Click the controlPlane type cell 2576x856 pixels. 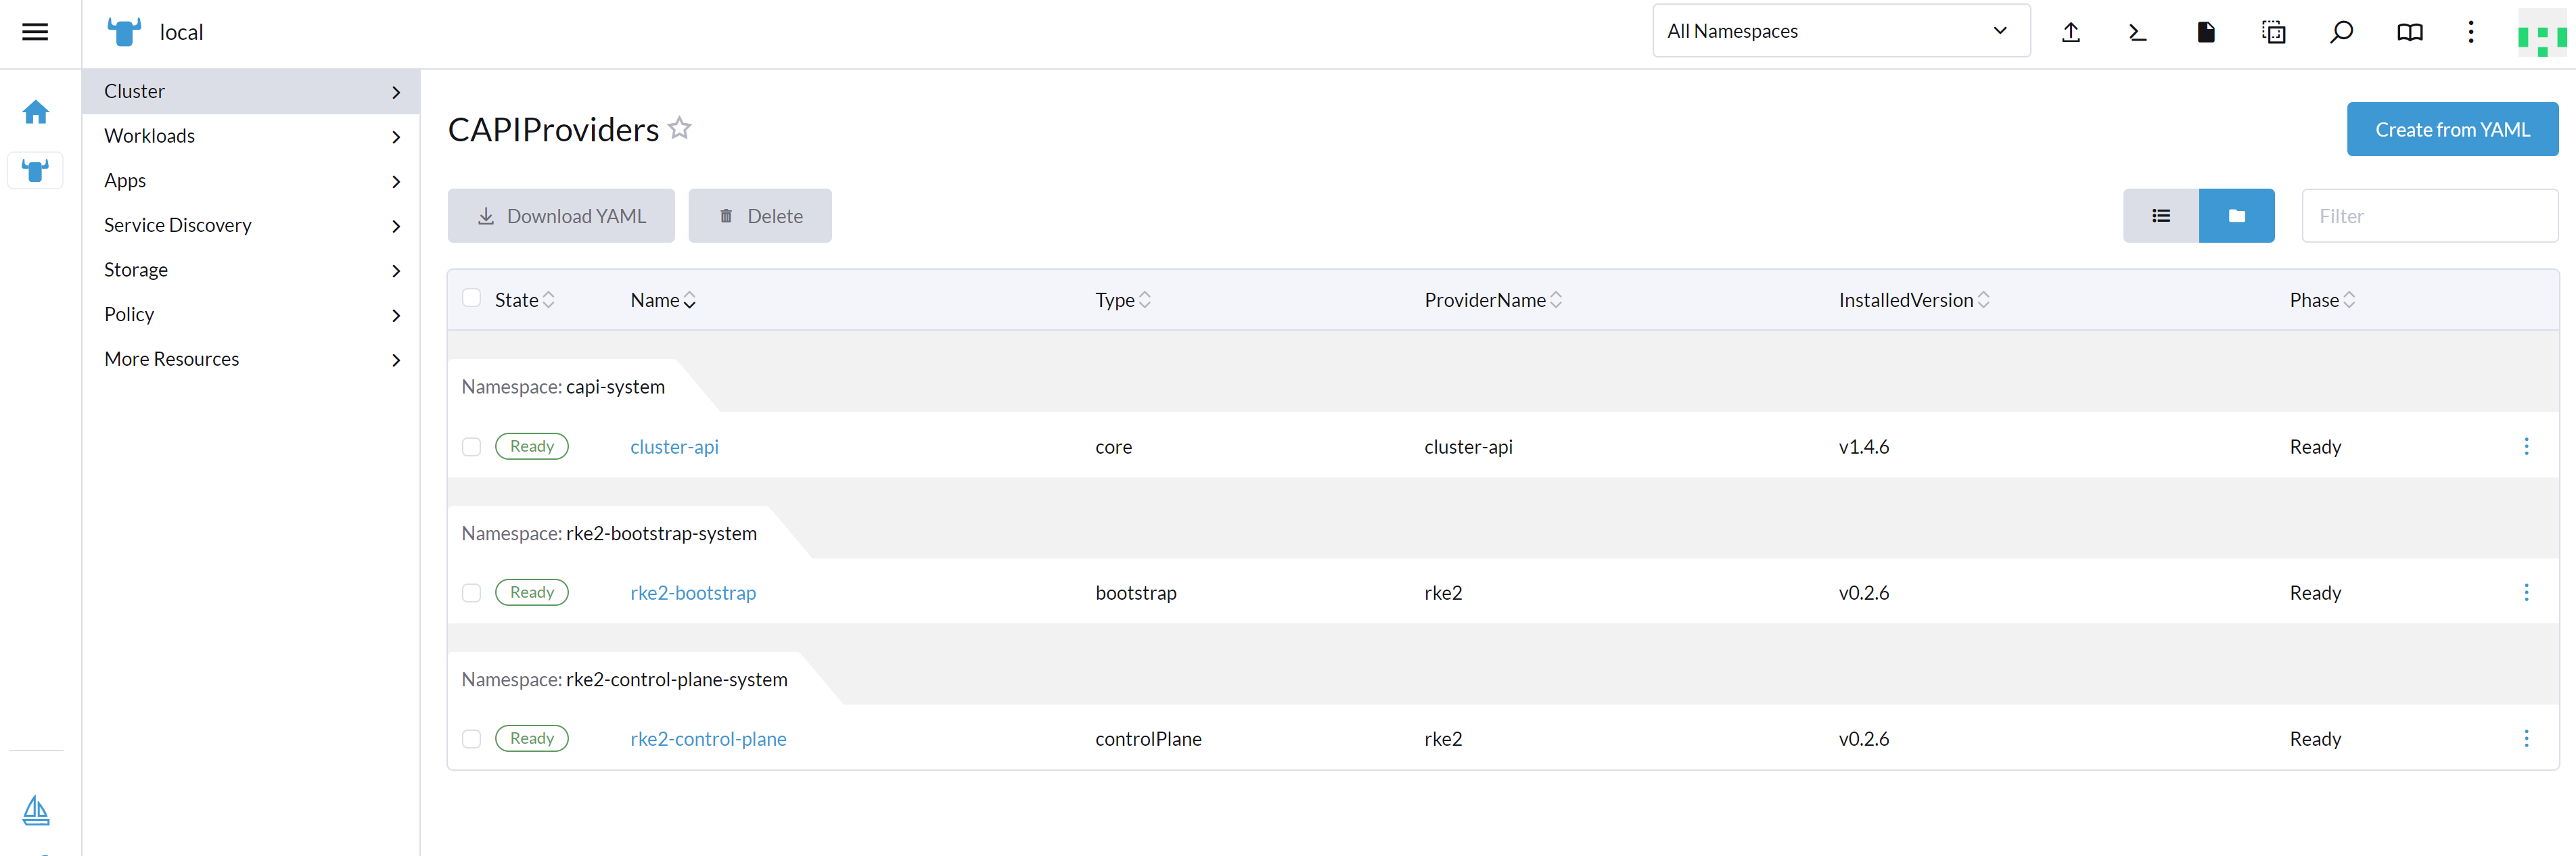click(1148, 739)
